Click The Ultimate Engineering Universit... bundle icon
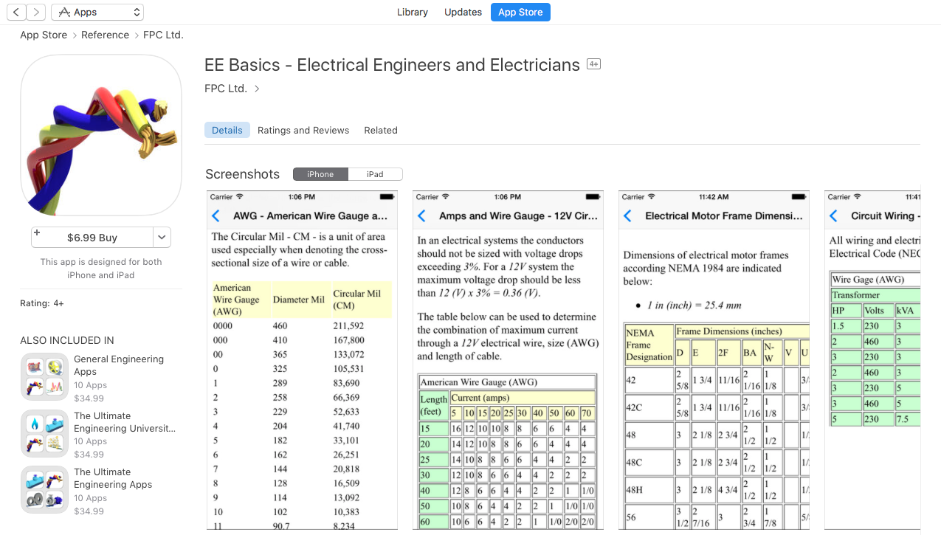The height and width of the screenshot is (535, 941). pyautogui.click(x=44, y=433)
